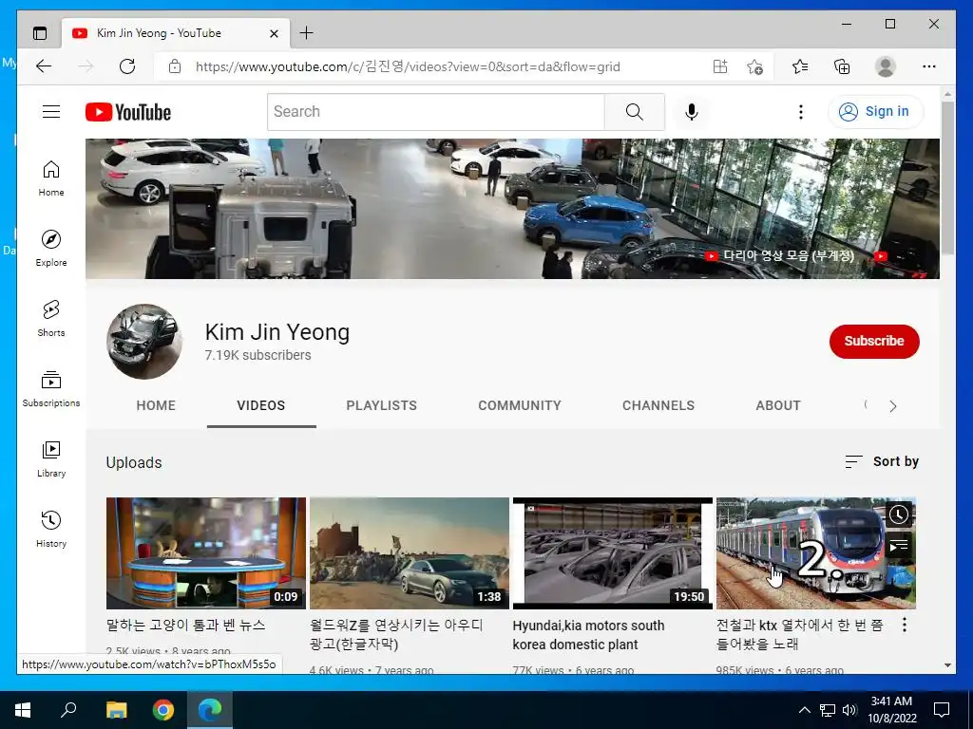
Task: Go to Home in sidebar
Action: click(51, 178)
